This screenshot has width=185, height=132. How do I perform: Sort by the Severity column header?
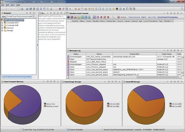point(75,21)
